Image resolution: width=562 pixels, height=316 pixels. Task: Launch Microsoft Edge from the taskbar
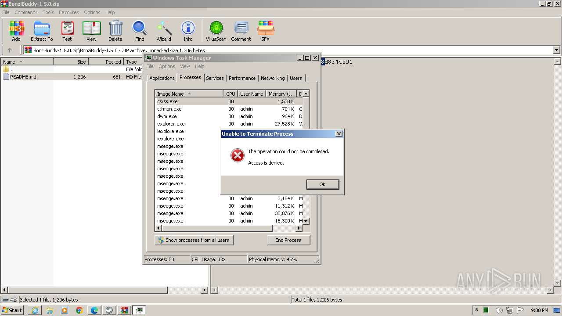click(x=94, y=310)
